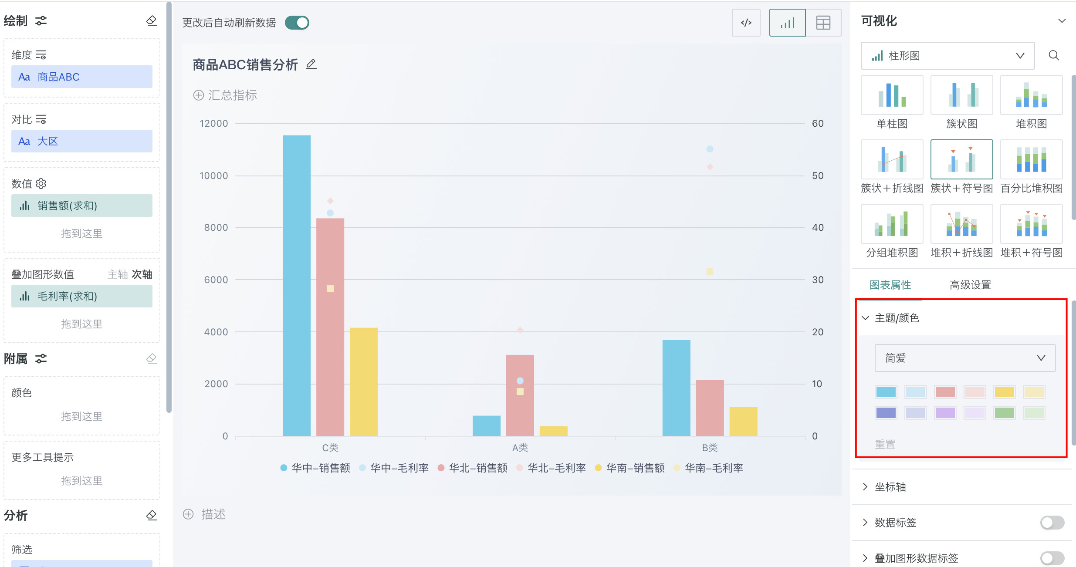Image resolution: width=1076 pixels, height=567 pixels.
Task: Select the 图表属性 tab
Action: (x=890, y=285)
